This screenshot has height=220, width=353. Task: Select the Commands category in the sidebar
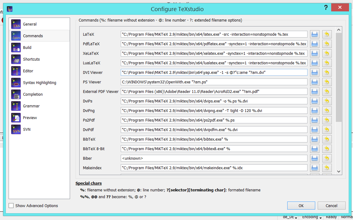[x=39, y=36]
